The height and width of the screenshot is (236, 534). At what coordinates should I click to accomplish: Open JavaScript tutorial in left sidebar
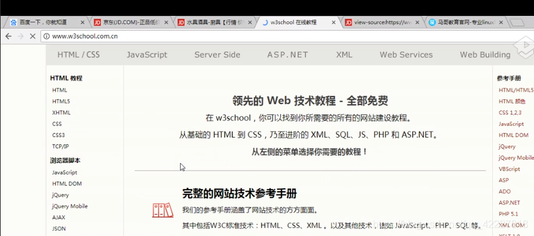pyautogui.click(x=65, y=173)
